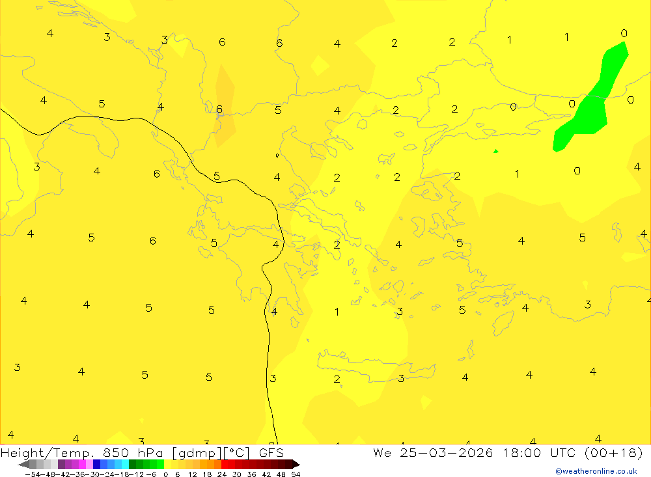The height and width of the screenshot is (477, 651).
Task: Click the legend label -54
Action: (33, 474)
